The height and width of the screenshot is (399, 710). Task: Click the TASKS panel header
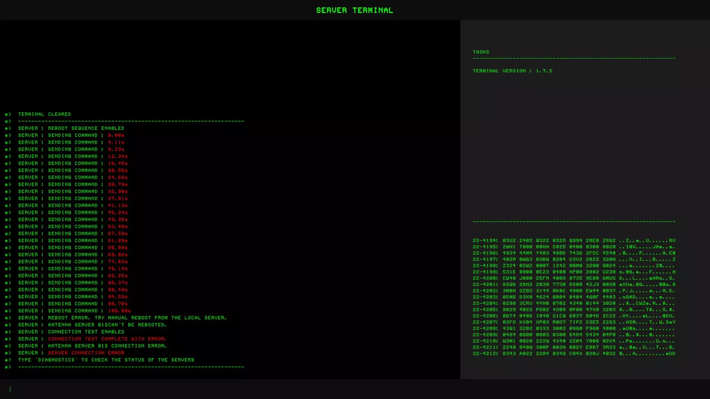tap(481, 52)
